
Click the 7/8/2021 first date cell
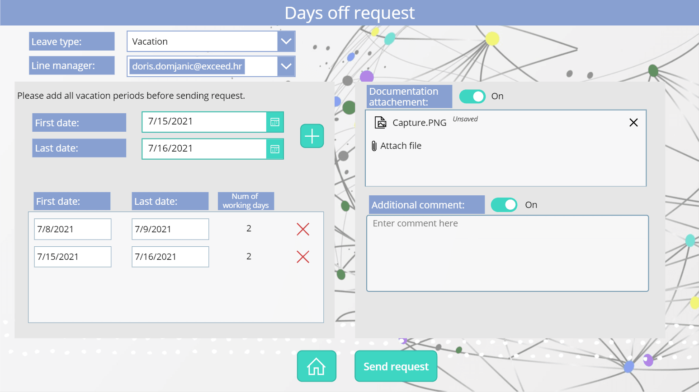pyautogui.click(x=73, y=229)
